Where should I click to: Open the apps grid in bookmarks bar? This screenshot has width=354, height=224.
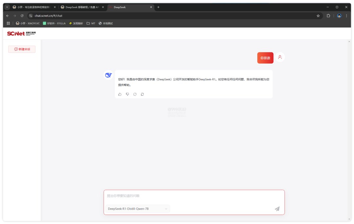8,24
